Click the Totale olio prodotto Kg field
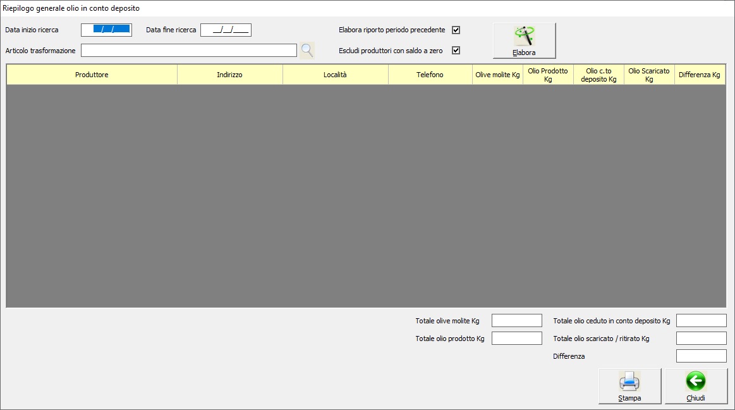The image size is (735, 410). tap(517, 339)
